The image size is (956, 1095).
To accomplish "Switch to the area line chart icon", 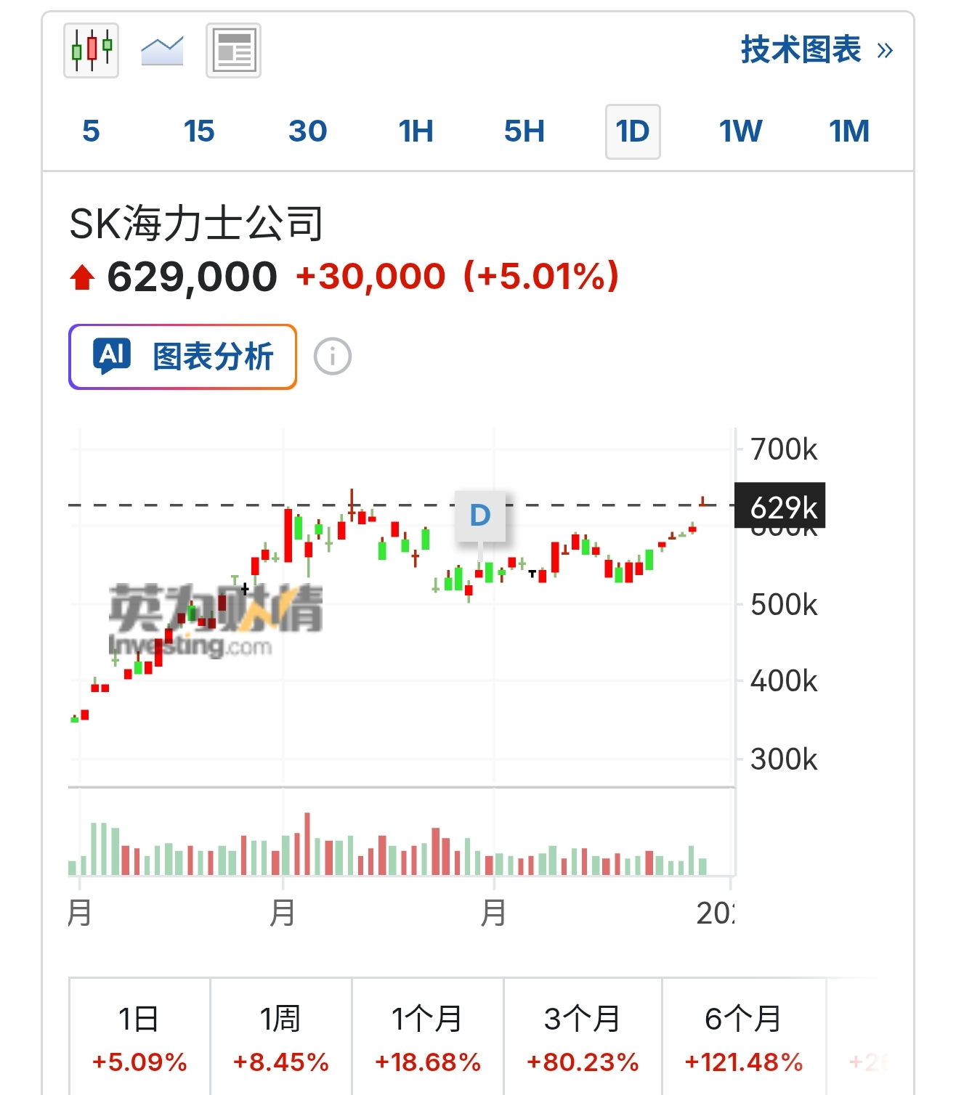I will pos(162,50).
